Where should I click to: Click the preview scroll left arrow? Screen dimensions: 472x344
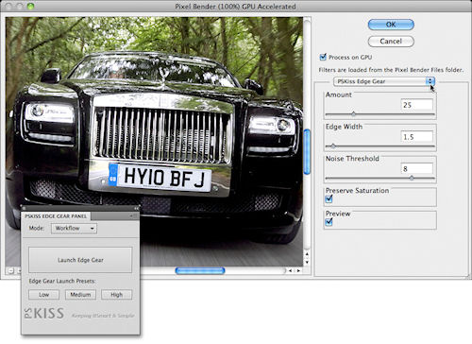point(291,270)
